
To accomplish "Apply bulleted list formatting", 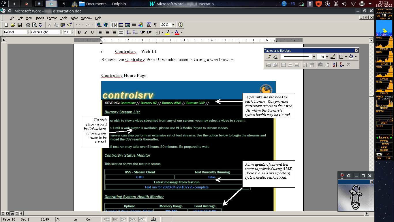I will pyautogui.click(x=135, y=32).
